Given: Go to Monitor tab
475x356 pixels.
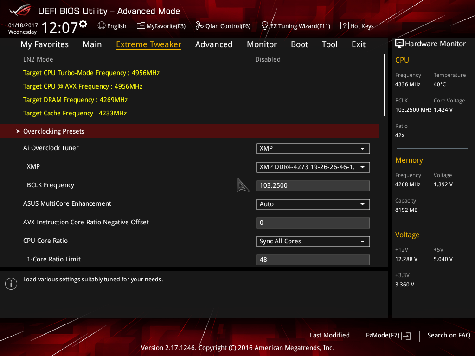Looking at the screenshot, I should [262, 44].
